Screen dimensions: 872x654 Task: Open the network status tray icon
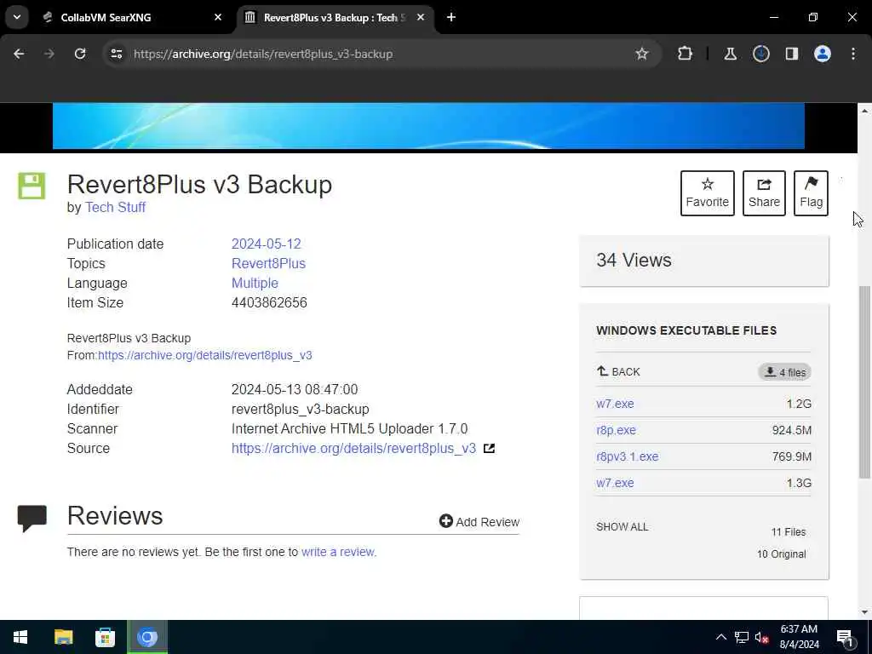click(x=742, y=637)
